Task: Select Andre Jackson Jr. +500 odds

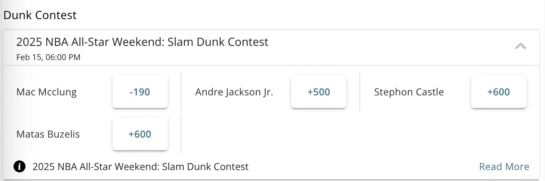Action: (319, 92)
